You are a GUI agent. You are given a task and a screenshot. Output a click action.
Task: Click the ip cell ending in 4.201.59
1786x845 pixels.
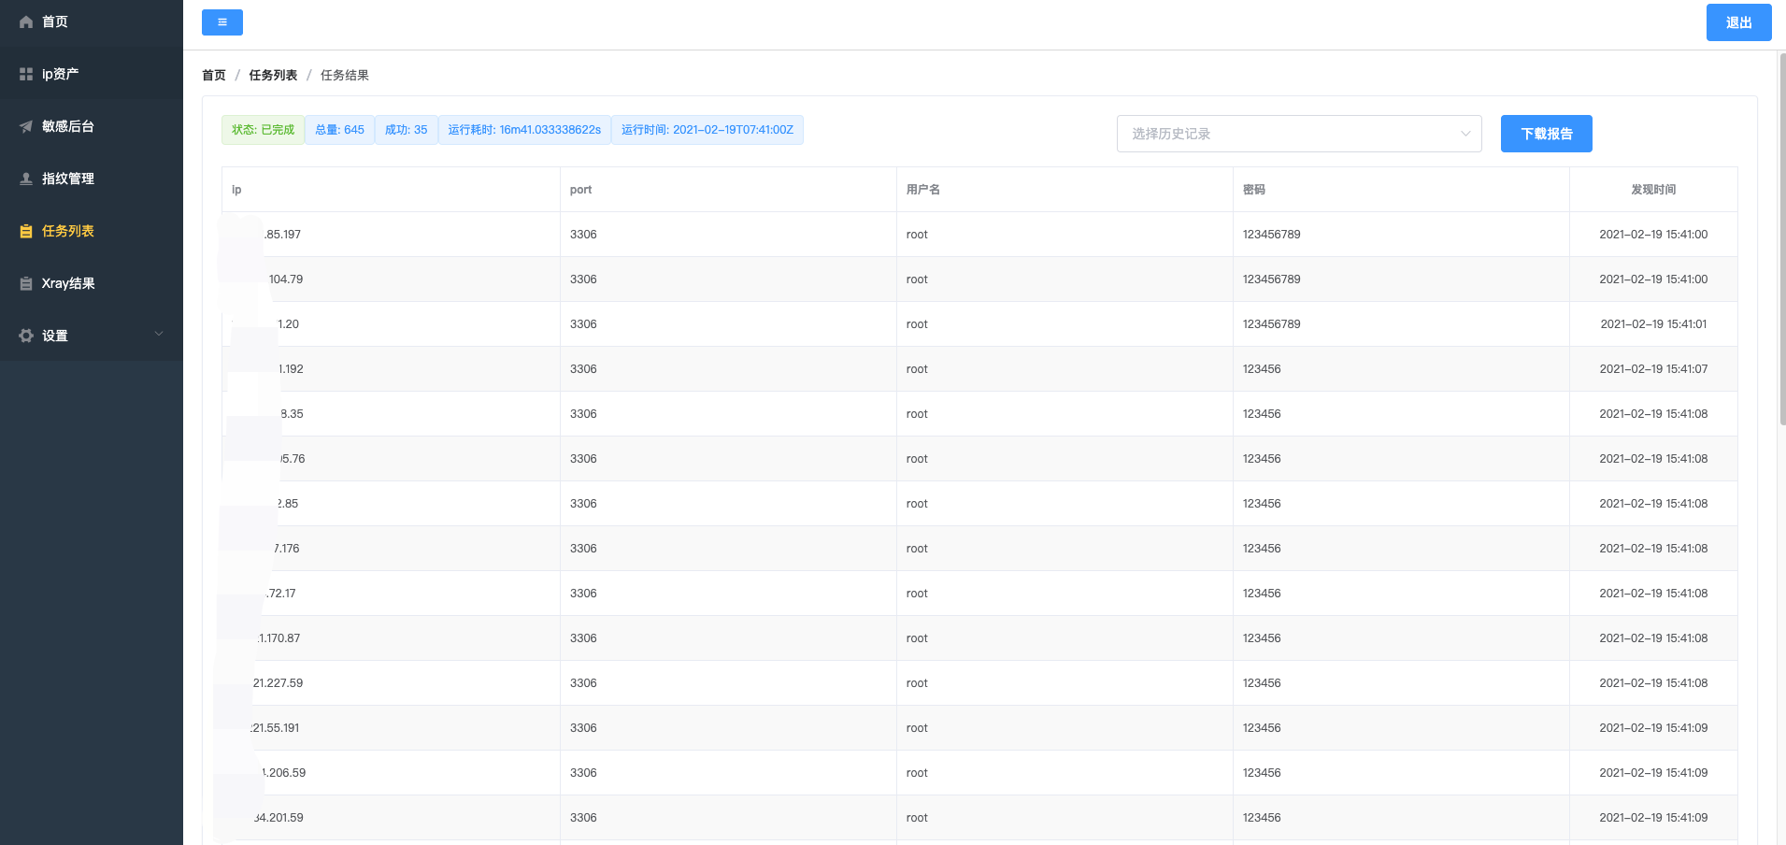(x=391, y=818)
